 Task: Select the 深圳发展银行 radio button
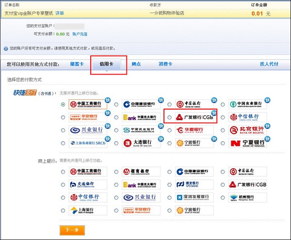point(169,197)
